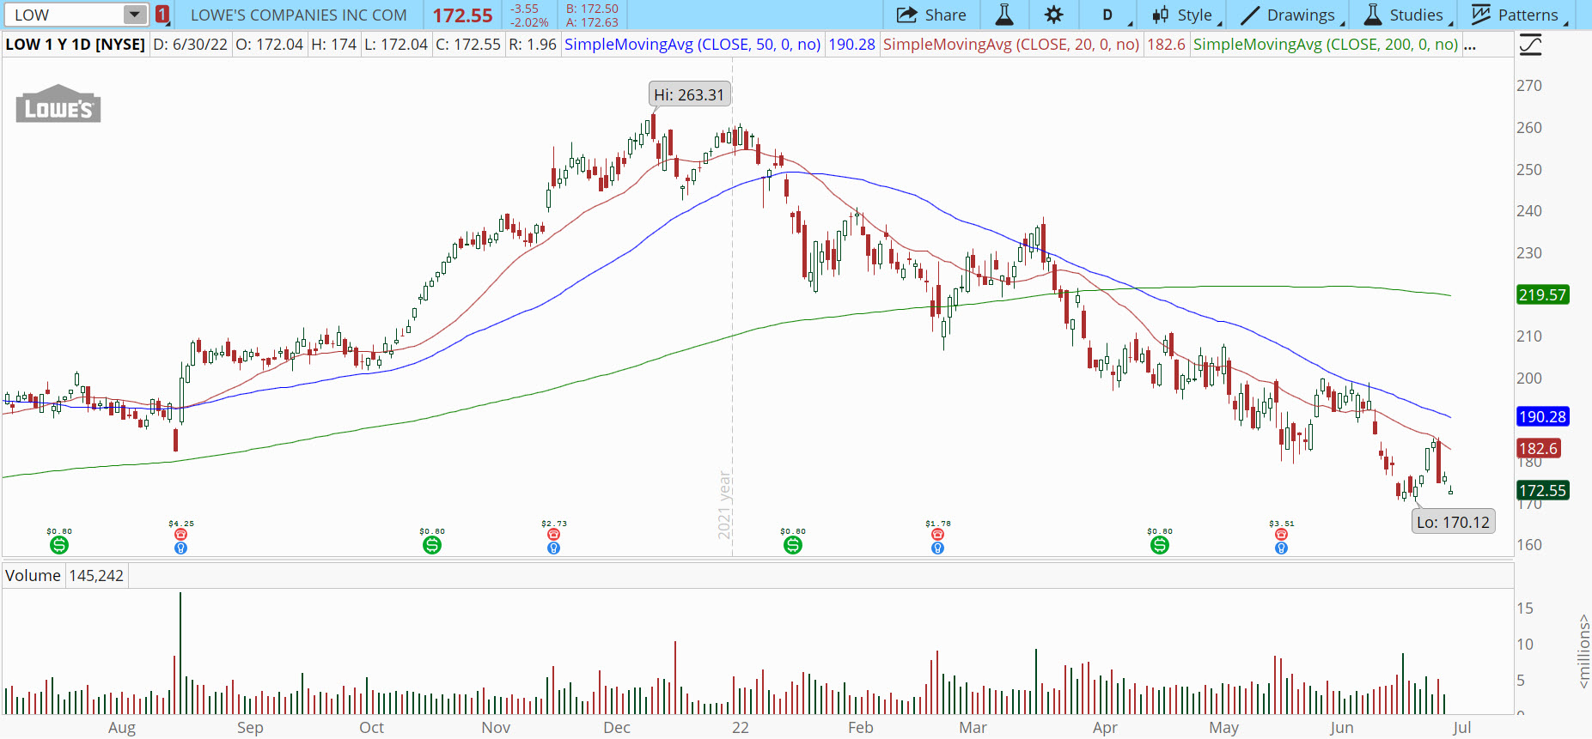Viewport: 1592px width, 739px height.
Task: Click the red 182.6 price axis label
Action: pyautogui.click(x=1538, y=448)
